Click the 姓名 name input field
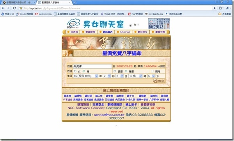The height and width of the screenshot is (141, 234). pos(92,66)
